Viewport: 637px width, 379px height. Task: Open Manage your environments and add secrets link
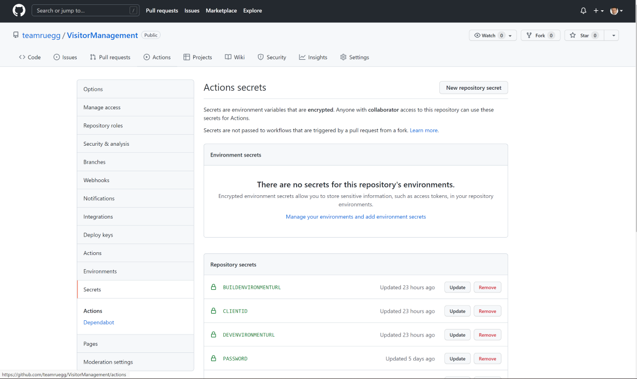click(356, 216)
